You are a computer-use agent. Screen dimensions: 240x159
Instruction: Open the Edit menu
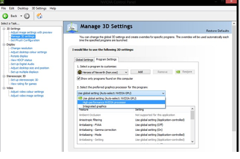12,8
